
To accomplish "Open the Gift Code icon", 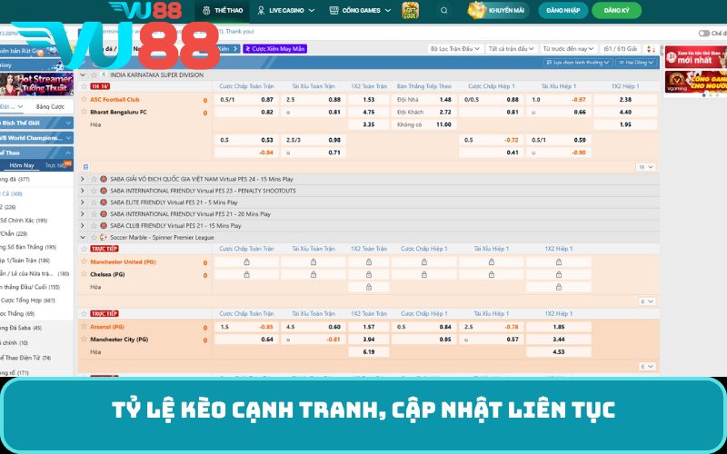I will [x=411, y=11].
